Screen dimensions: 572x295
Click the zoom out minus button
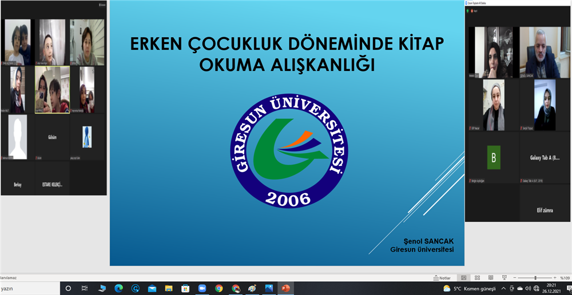point(514,278)
